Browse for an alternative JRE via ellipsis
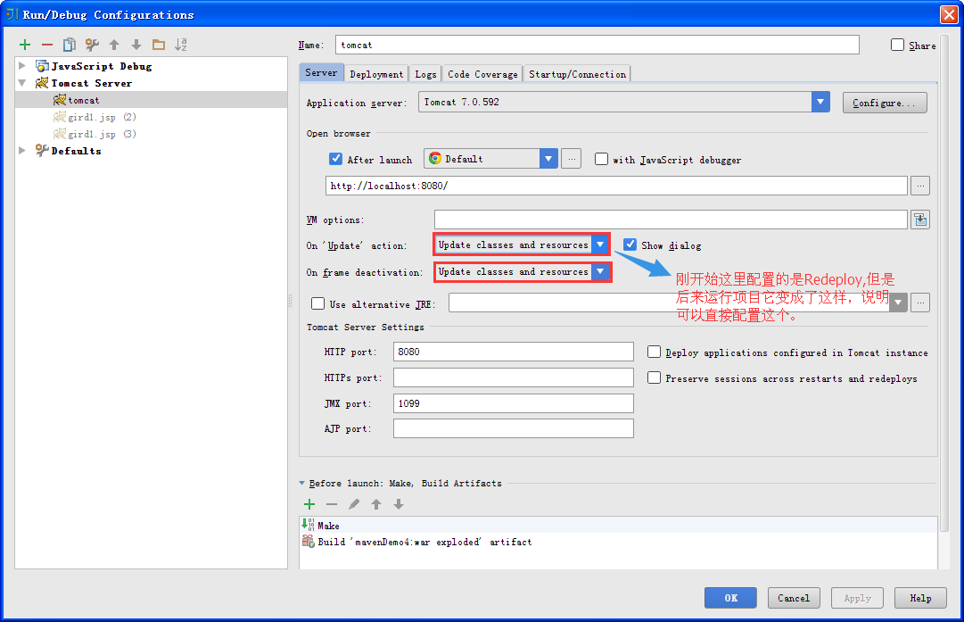Image resolution: width=964 pixels, height=622 pixels. [920, 303]
